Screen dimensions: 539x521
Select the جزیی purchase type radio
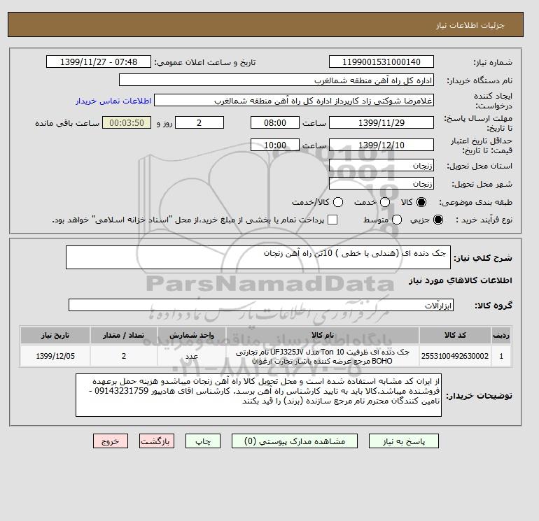[x=438, y=220]
